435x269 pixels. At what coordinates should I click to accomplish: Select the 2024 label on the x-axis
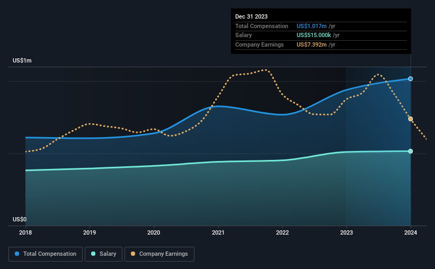coord(411,232)
